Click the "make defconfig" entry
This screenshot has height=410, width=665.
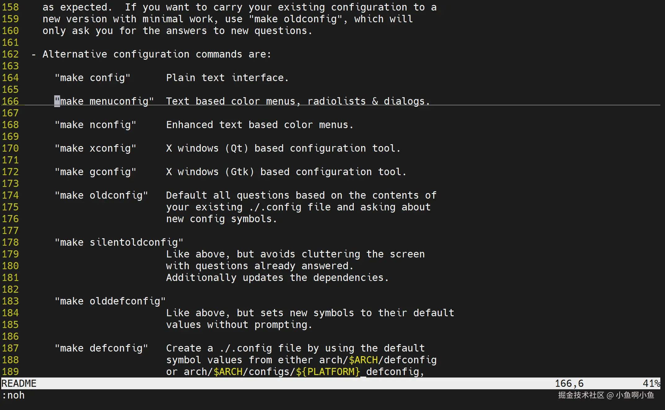[102, 348]
